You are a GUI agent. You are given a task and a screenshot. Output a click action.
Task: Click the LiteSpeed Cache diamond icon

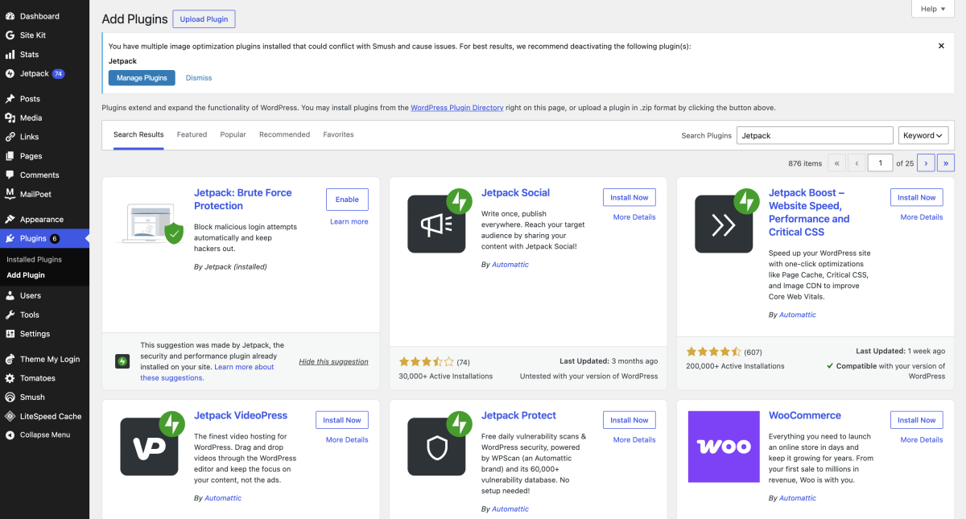pos(10,416)
